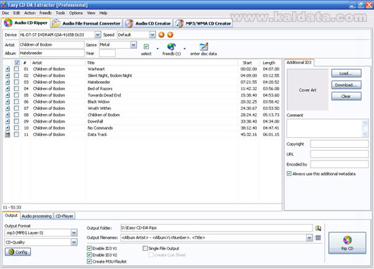The image size is (374, 269).
Task: Click track icon for Downfall
Action: tap(8, 121)
